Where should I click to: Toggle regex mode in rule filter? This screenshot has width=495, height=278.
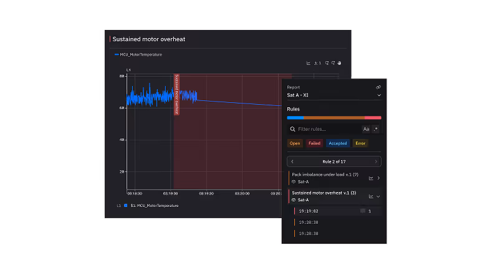[376, 129]
